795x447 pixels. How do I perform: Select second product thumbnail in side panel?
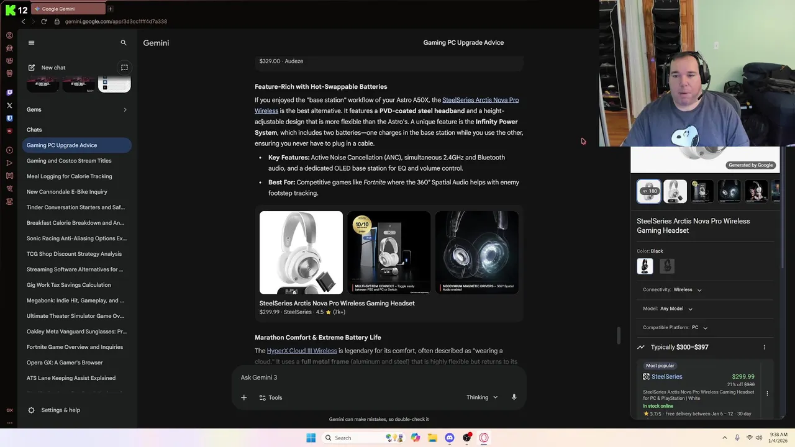[x=675, y=191]
